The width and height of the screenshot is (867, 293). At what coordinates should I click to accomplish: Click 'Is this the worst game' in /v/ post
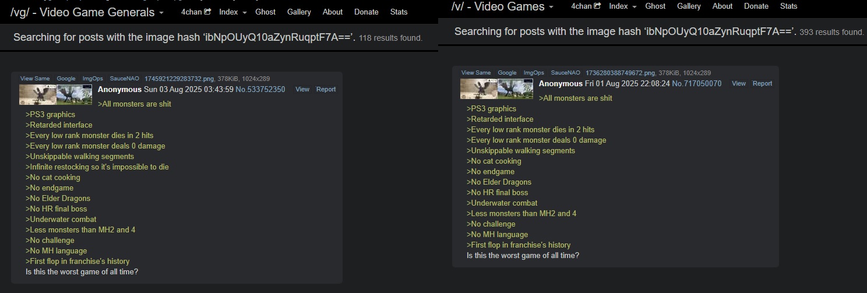(x=523, y=255)
